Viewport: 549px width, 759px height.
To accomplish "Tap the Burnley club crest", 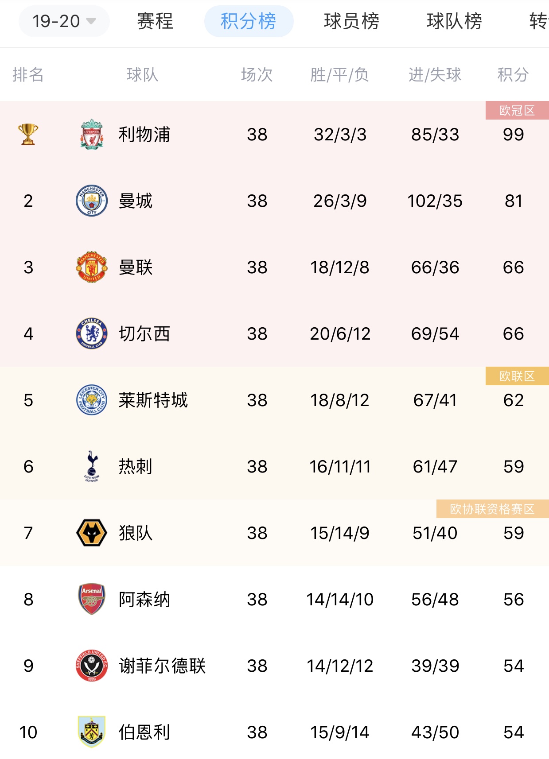I will click(x=92, y=732).
